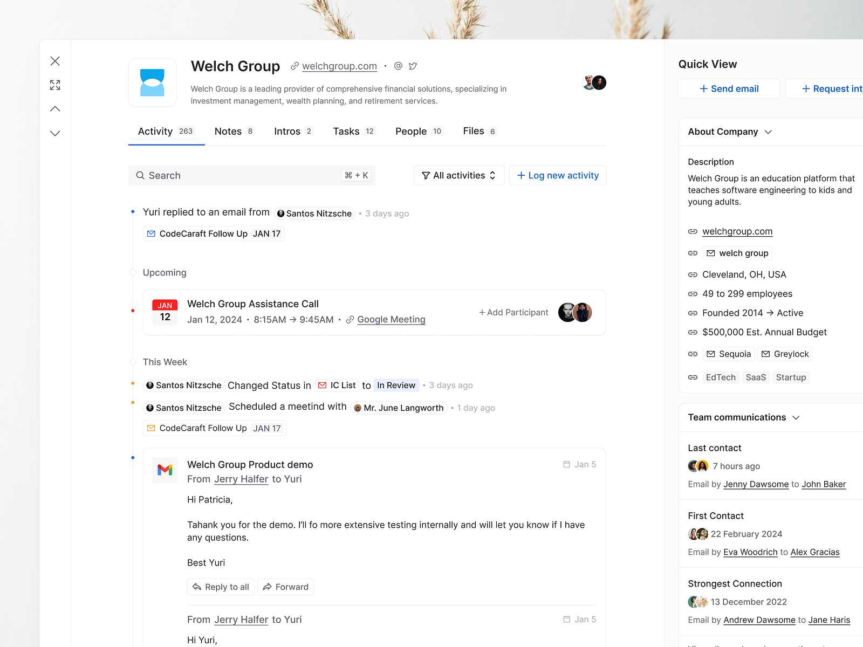863x647 pixels.
Task: Go to previous record with up chevron
Action: [55, 109]
